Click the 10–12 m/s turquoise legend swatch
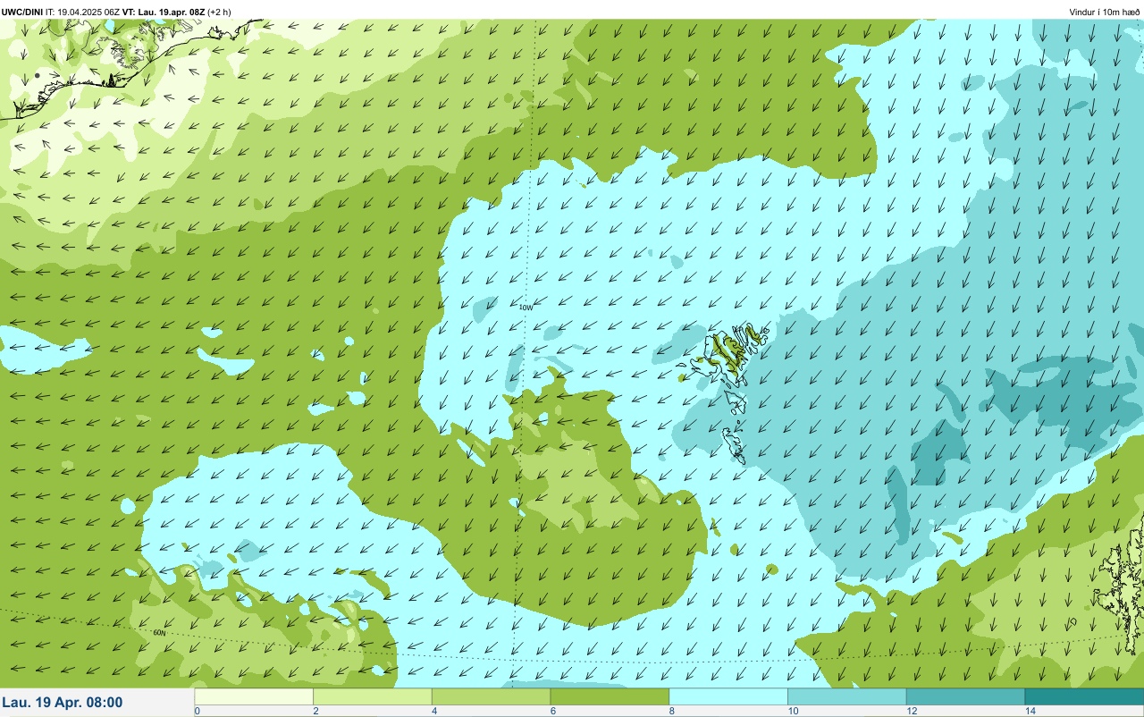 pyautogui.click(x=846, y=696)
